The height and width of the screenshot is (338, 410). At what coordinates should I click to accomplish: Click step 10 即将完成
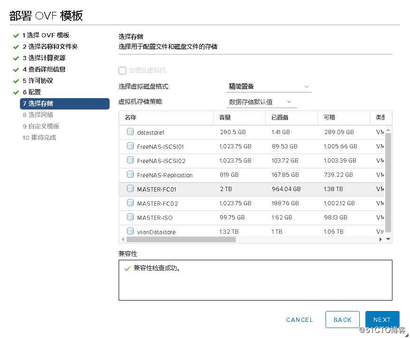(39, 137)
